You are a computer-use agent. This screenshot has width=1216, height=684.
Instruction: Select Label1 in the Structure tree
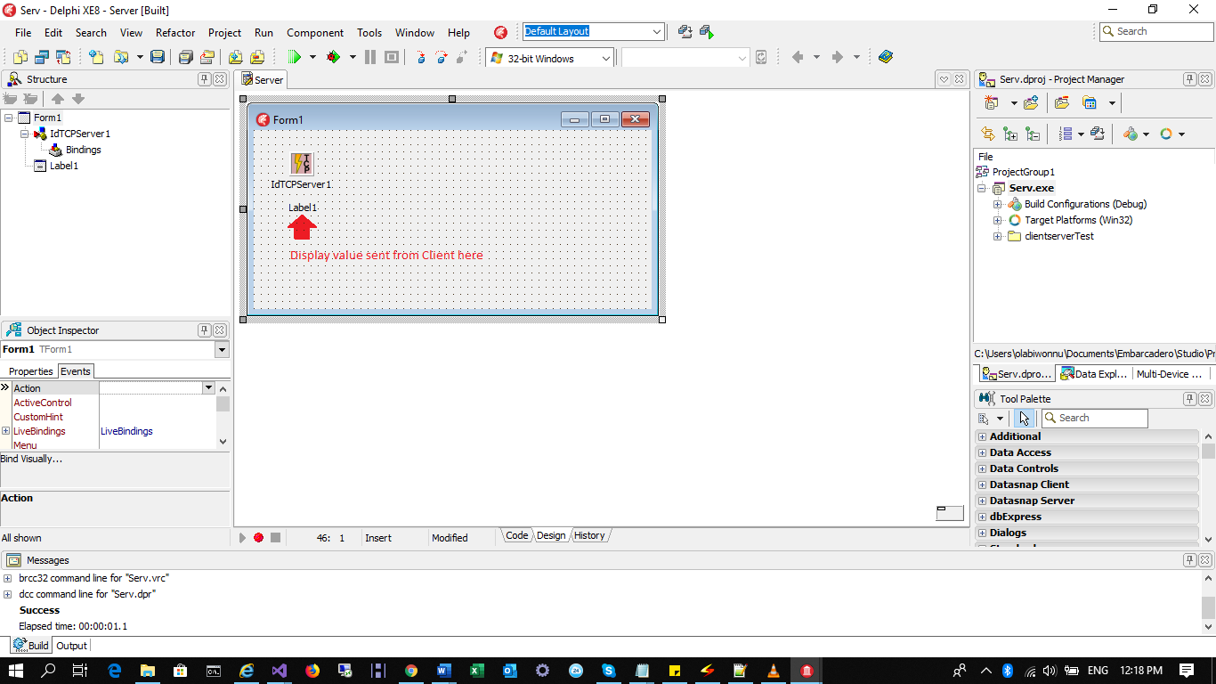pos(64,166)
